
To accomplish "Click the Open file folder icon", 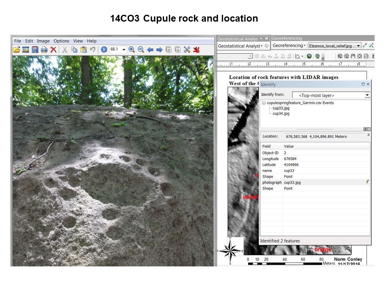I will tap(16, 50).
